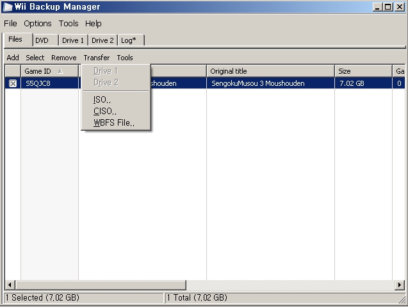Open the Select toolbar menu

coord(35,58)
